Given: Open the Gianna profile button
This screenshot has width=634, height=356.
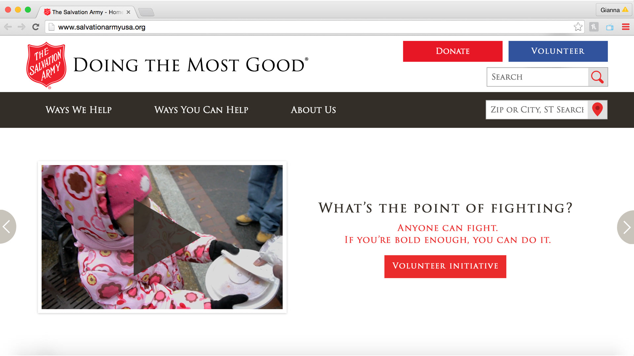Looking at the screenshot, I should 614,10.
